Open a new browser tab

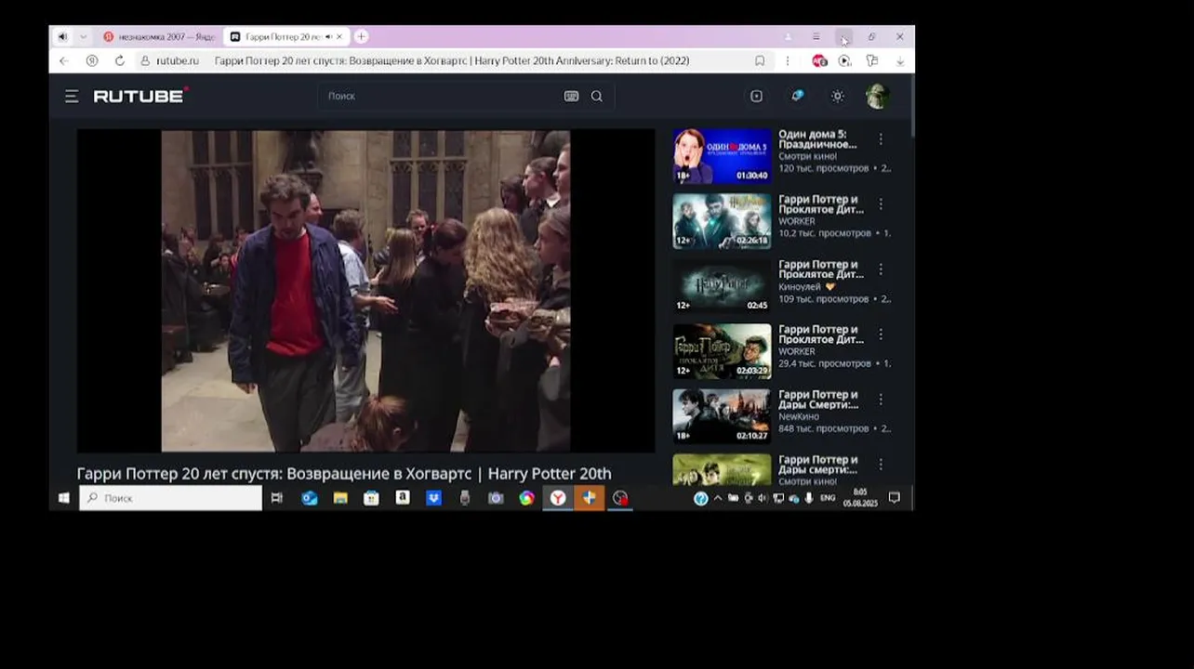coord(361,36)
